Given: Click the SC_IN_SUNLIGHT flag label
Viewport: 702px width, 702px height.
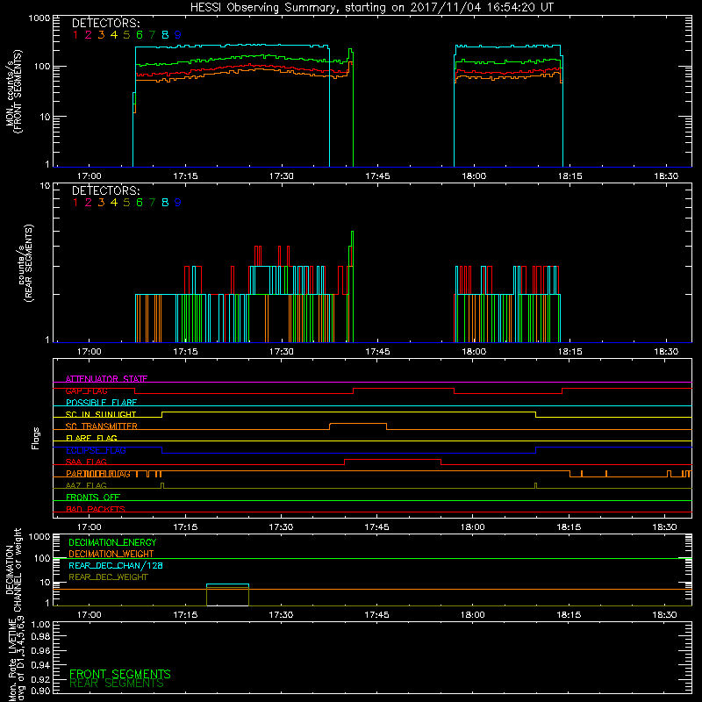Looking at the screenshot, I should point(101,414).
